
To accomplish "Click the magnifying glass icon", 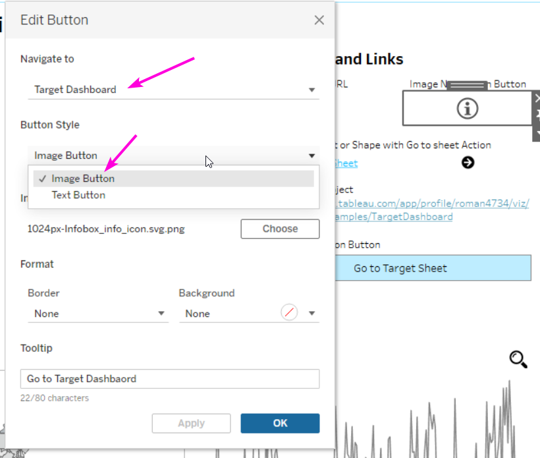I will click(x=518, y=359).
